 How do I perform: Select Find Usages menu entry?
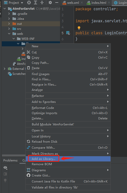pos(68,74)
